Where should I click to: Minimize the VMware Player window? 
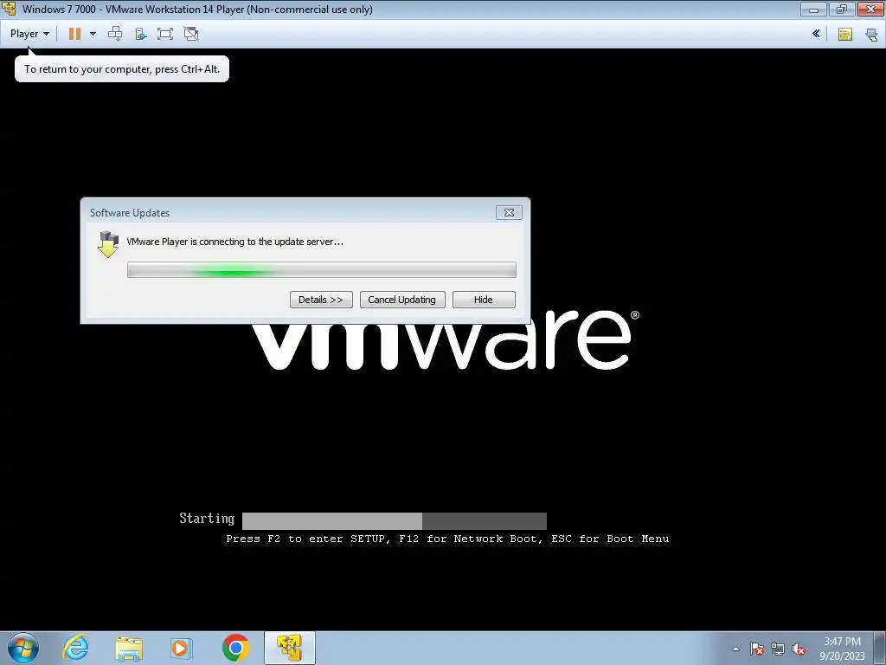813,9
